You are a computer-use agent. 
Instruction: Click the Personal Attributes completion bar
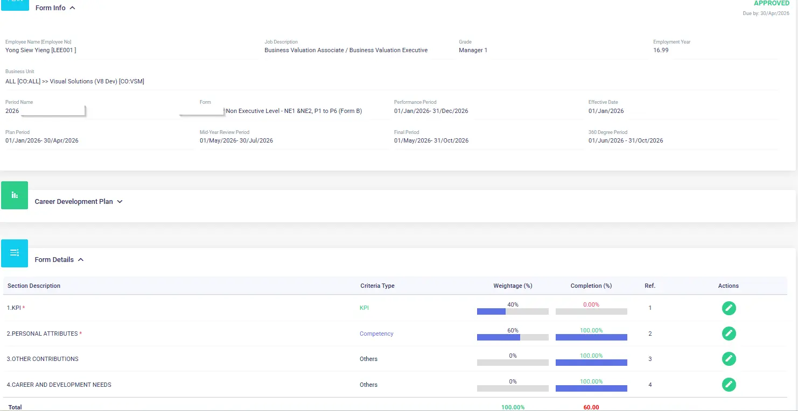coord(591,337)
